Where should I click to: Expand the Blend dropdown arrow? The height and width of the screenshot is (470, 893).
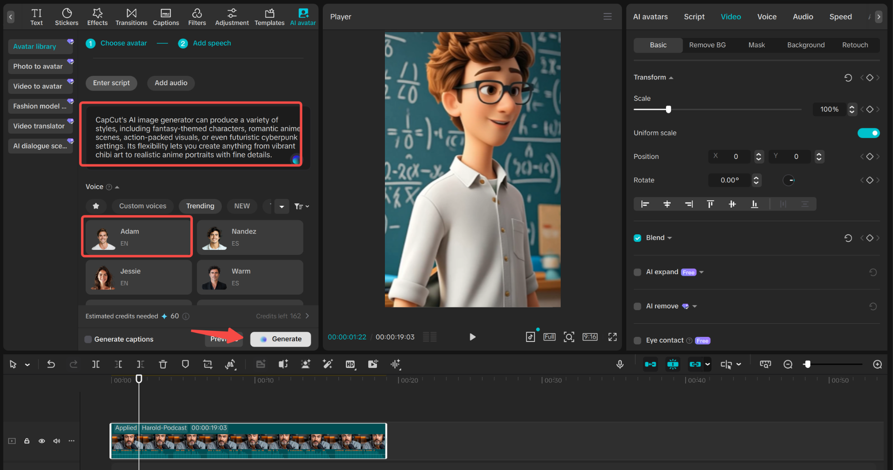[x=670, y=238]
